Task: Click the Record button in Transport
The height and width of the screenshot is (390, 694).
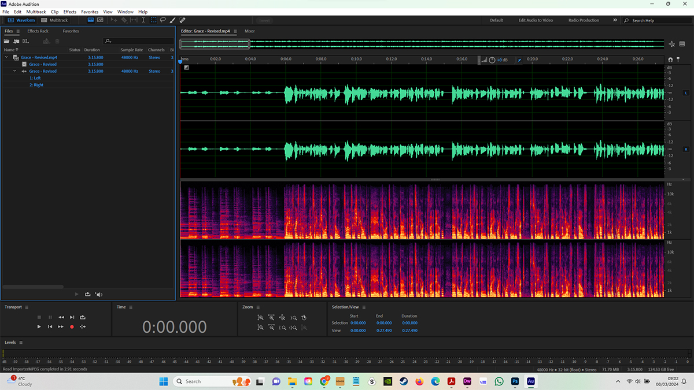Action: point(72,326)
